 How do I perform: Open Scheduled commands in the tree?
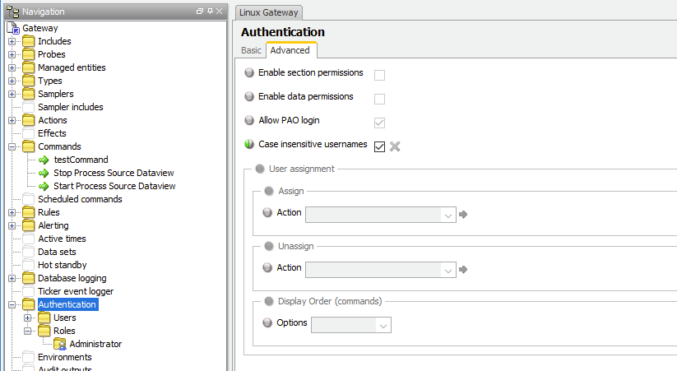click(80, 199)
